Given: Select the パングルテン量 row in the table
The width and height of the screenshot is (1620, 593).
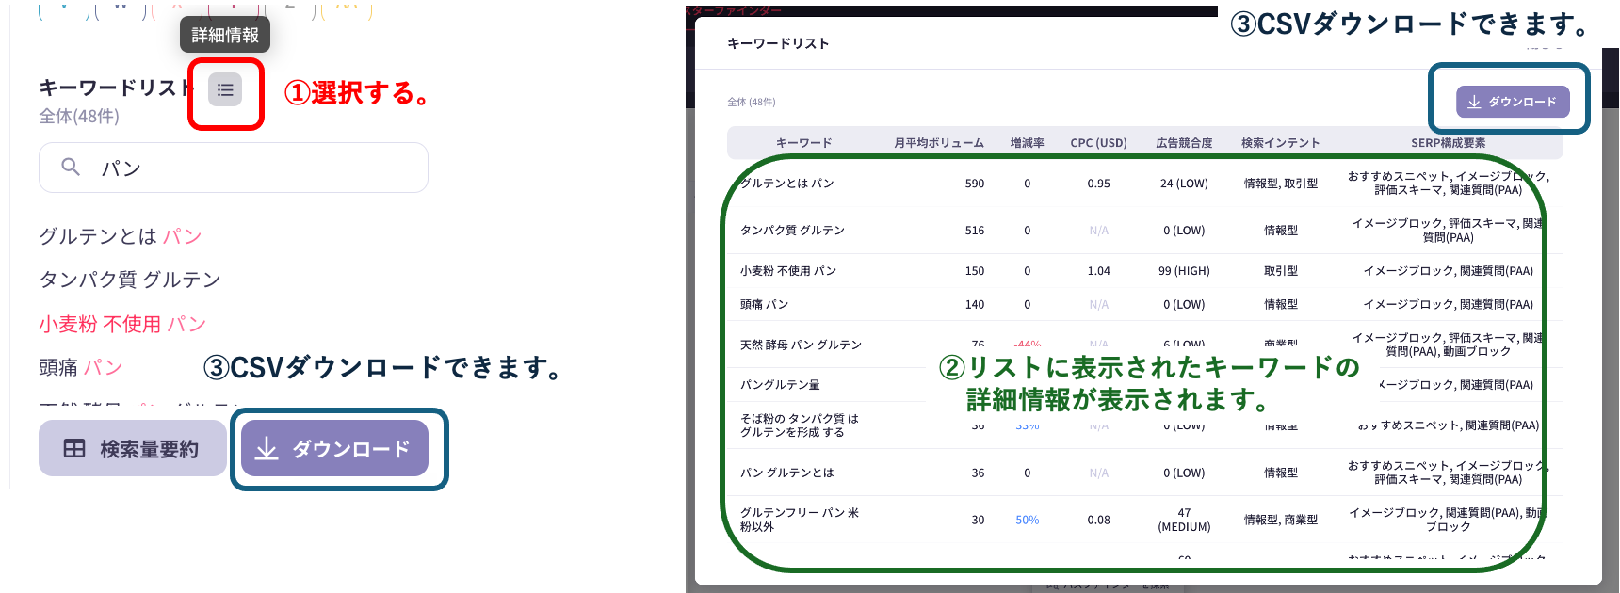Looking at the screenshot, I should tap(780, 385).
